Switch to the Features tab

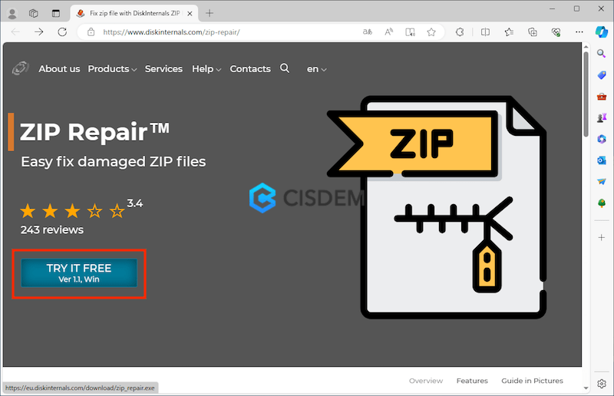click(472, 381)
